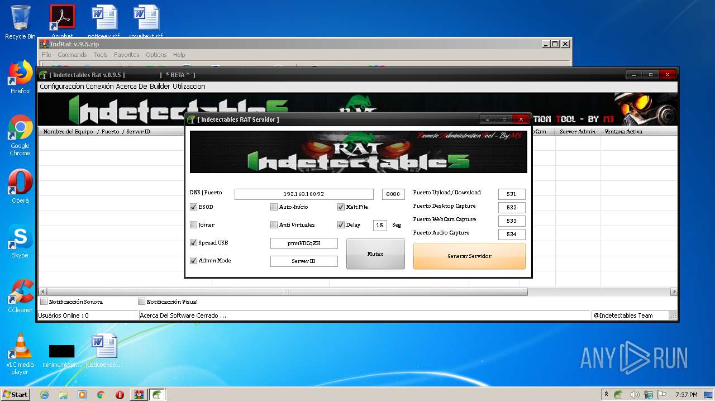
Task: Uncheck Delay option
Action: tap(341, 225)
